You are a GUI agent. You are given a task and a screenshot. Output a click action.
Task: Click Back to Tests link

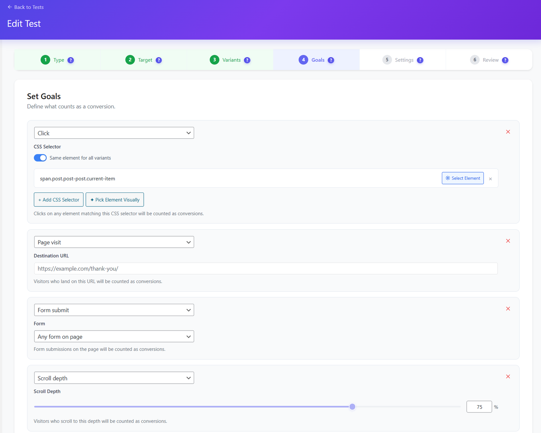click(x=26, y=7)
